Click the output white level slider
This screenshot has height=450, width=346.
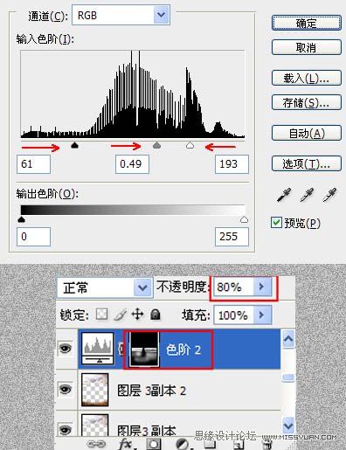[244, 219]
